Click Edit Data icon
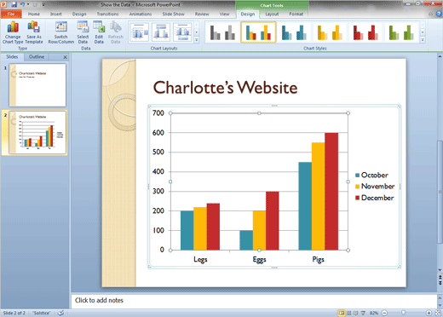The image size is (443, 317). coord(99,32)
